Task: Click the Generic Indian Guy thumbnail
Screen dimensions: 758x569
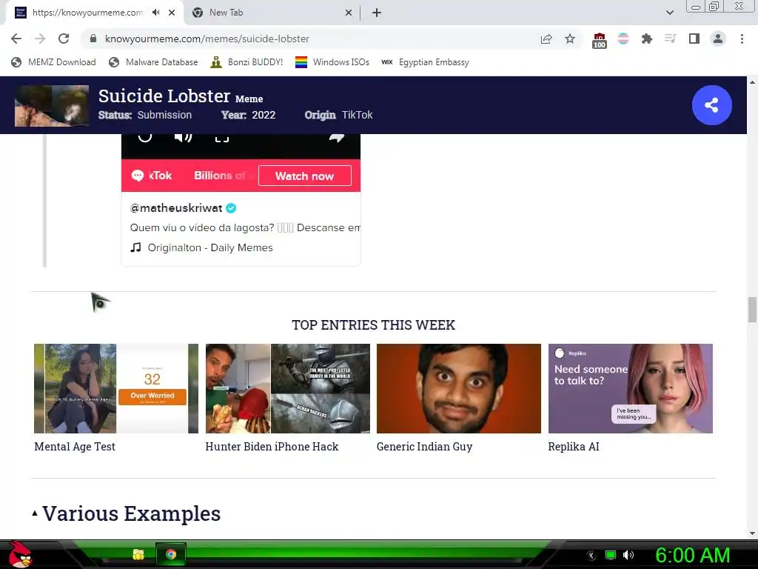Action: [x=459, y=388]
